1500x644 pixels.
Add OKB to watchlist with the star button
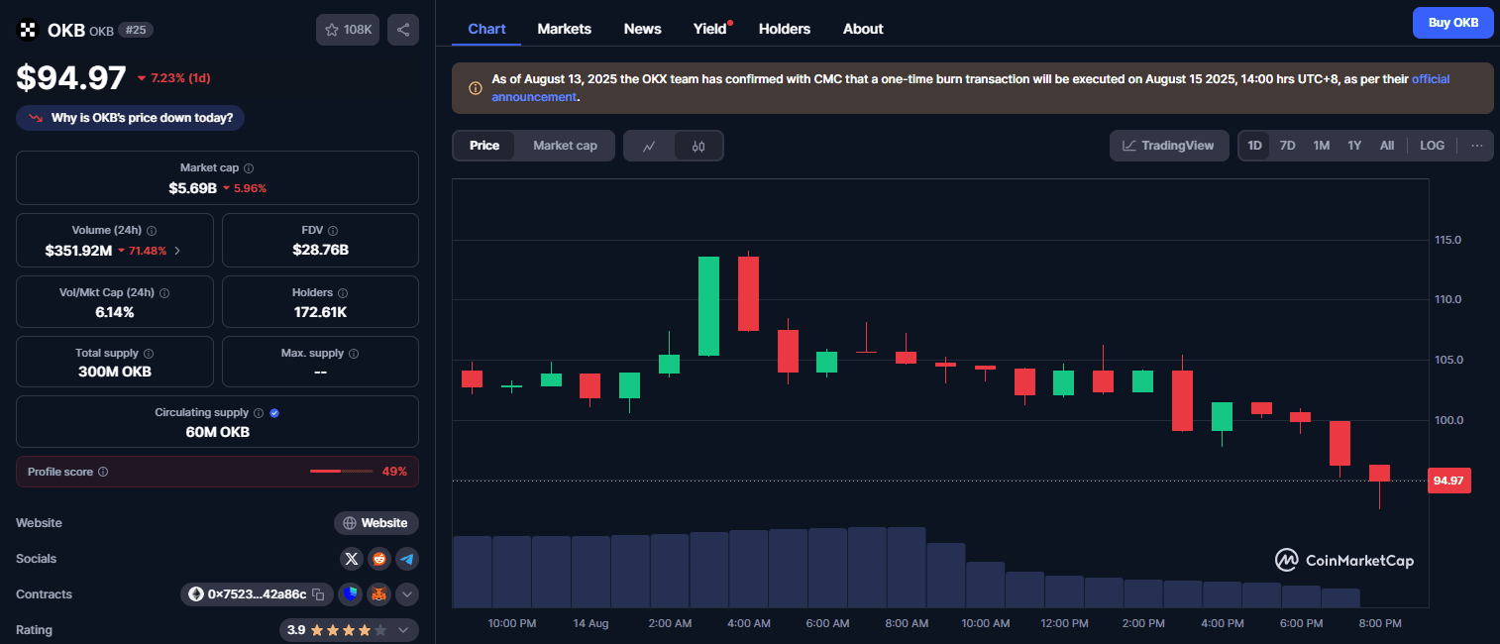click(x=348, y=30)
